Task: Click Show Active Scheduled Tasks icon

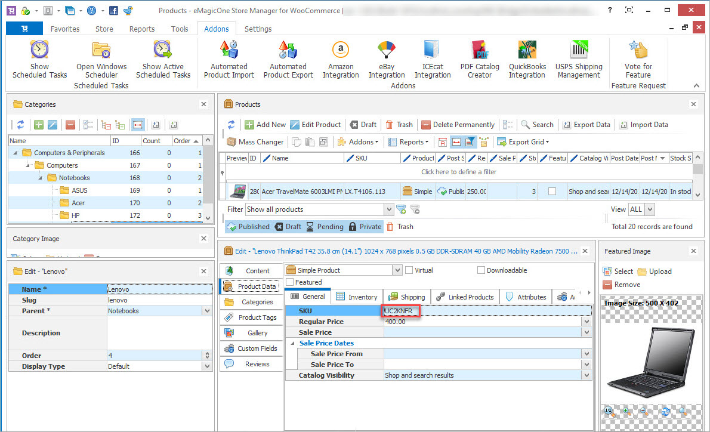Action: click(162, 50)
